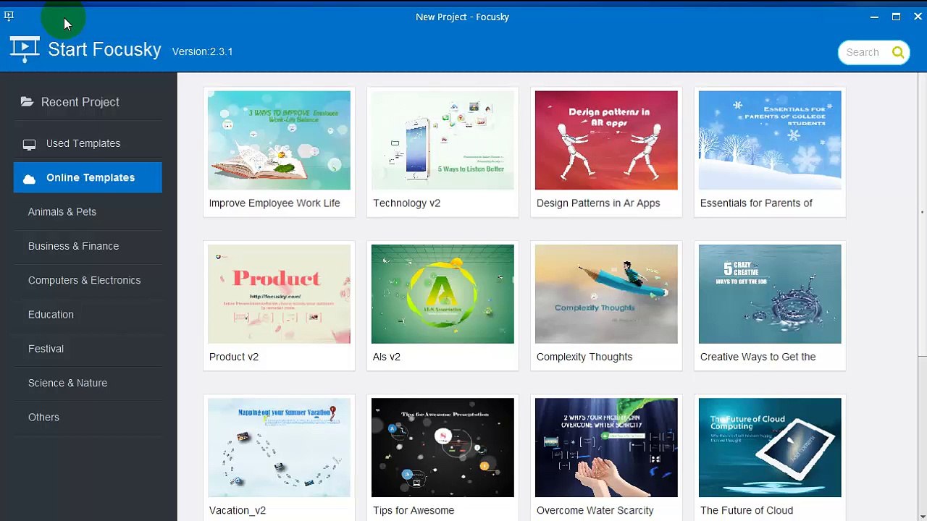Choose Science & Nature category

click(67, 383)
